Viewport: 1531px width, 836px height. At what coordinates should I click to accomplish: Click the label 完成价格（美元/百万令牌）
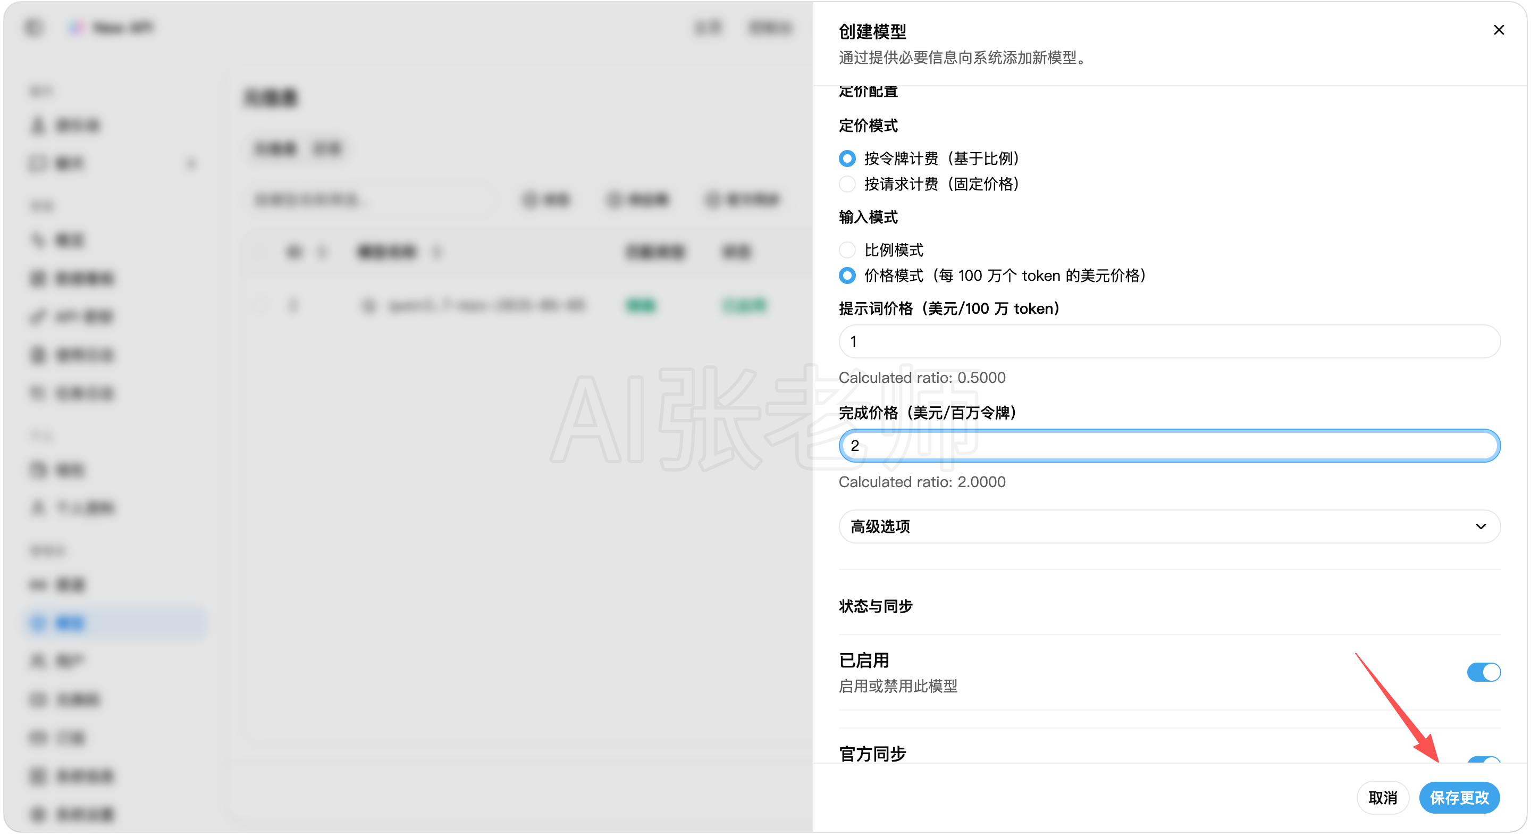(928, 413)
